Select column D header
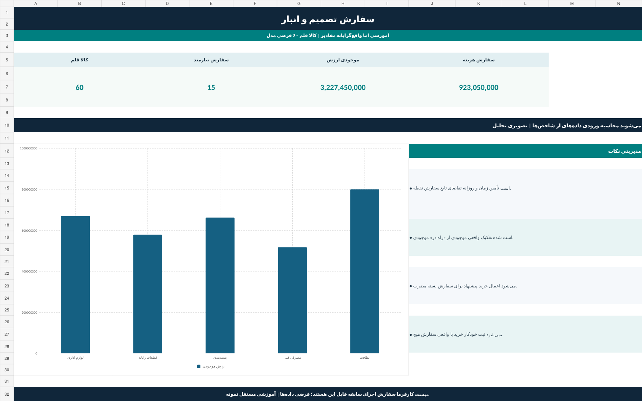The height and width of the screenshot is (401, 642). click(x=167, y=3)
